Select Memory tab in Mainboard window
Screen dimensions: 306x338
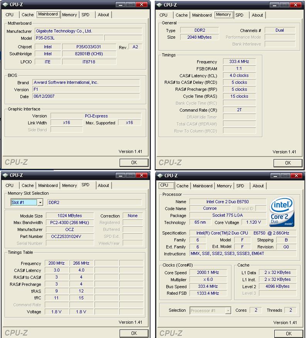pos(69,15)
